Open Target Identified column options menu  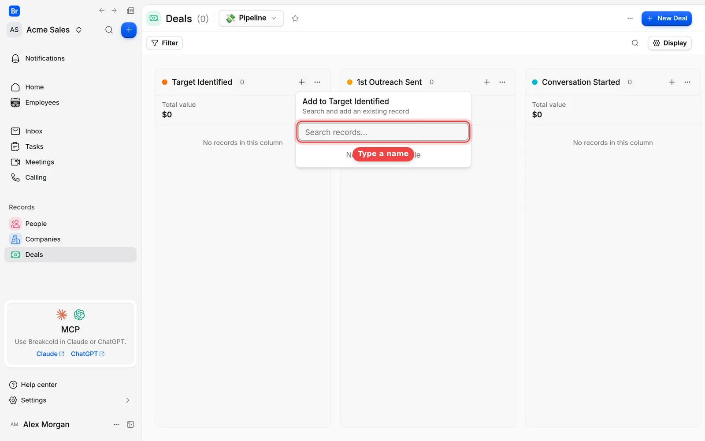click(317, 82)
